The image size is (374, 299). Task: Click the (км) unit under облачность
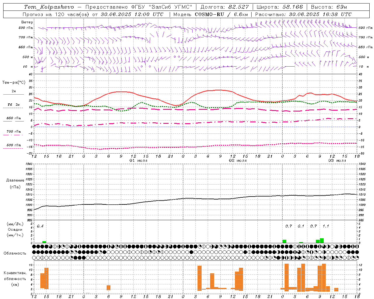[x=15, y=284]
